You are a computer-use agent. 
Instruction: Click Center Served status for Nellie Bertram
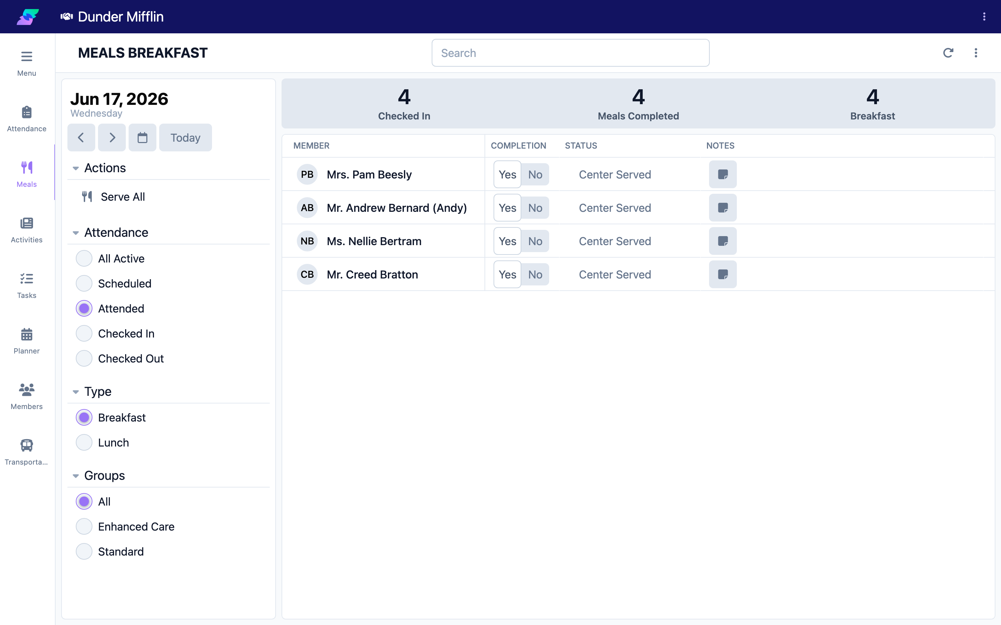coord(615,241)
